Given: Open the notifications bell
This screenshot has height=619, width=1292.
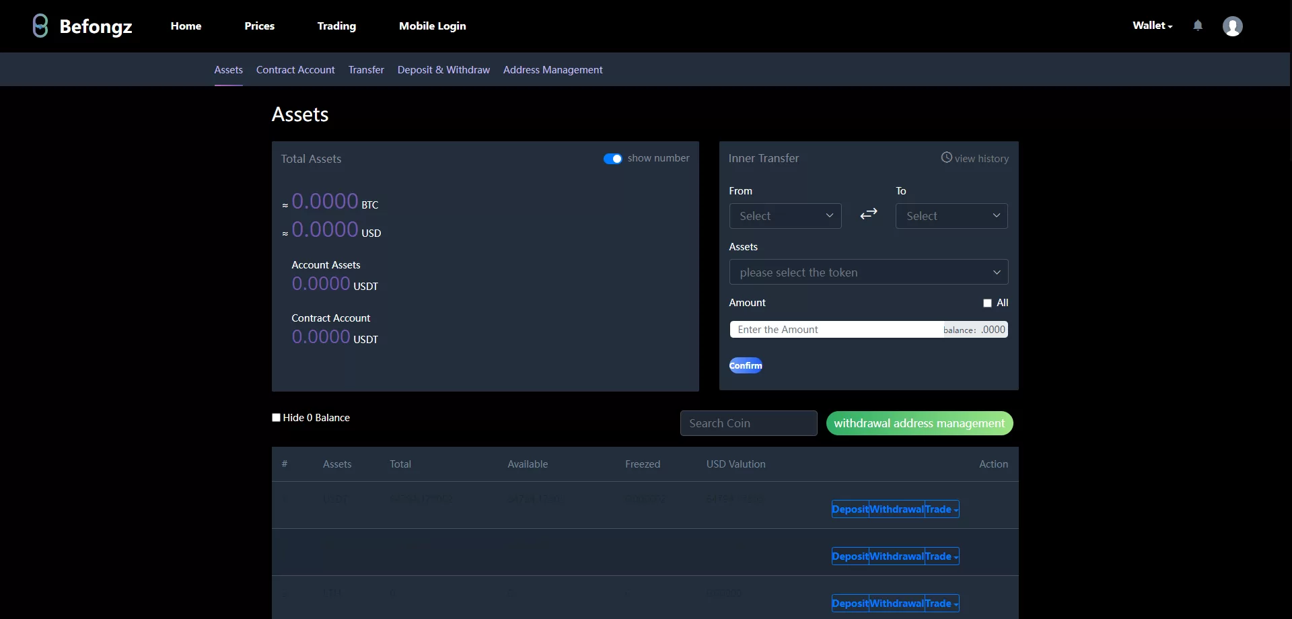Looking at the screenshot, I should [1198, 26].
